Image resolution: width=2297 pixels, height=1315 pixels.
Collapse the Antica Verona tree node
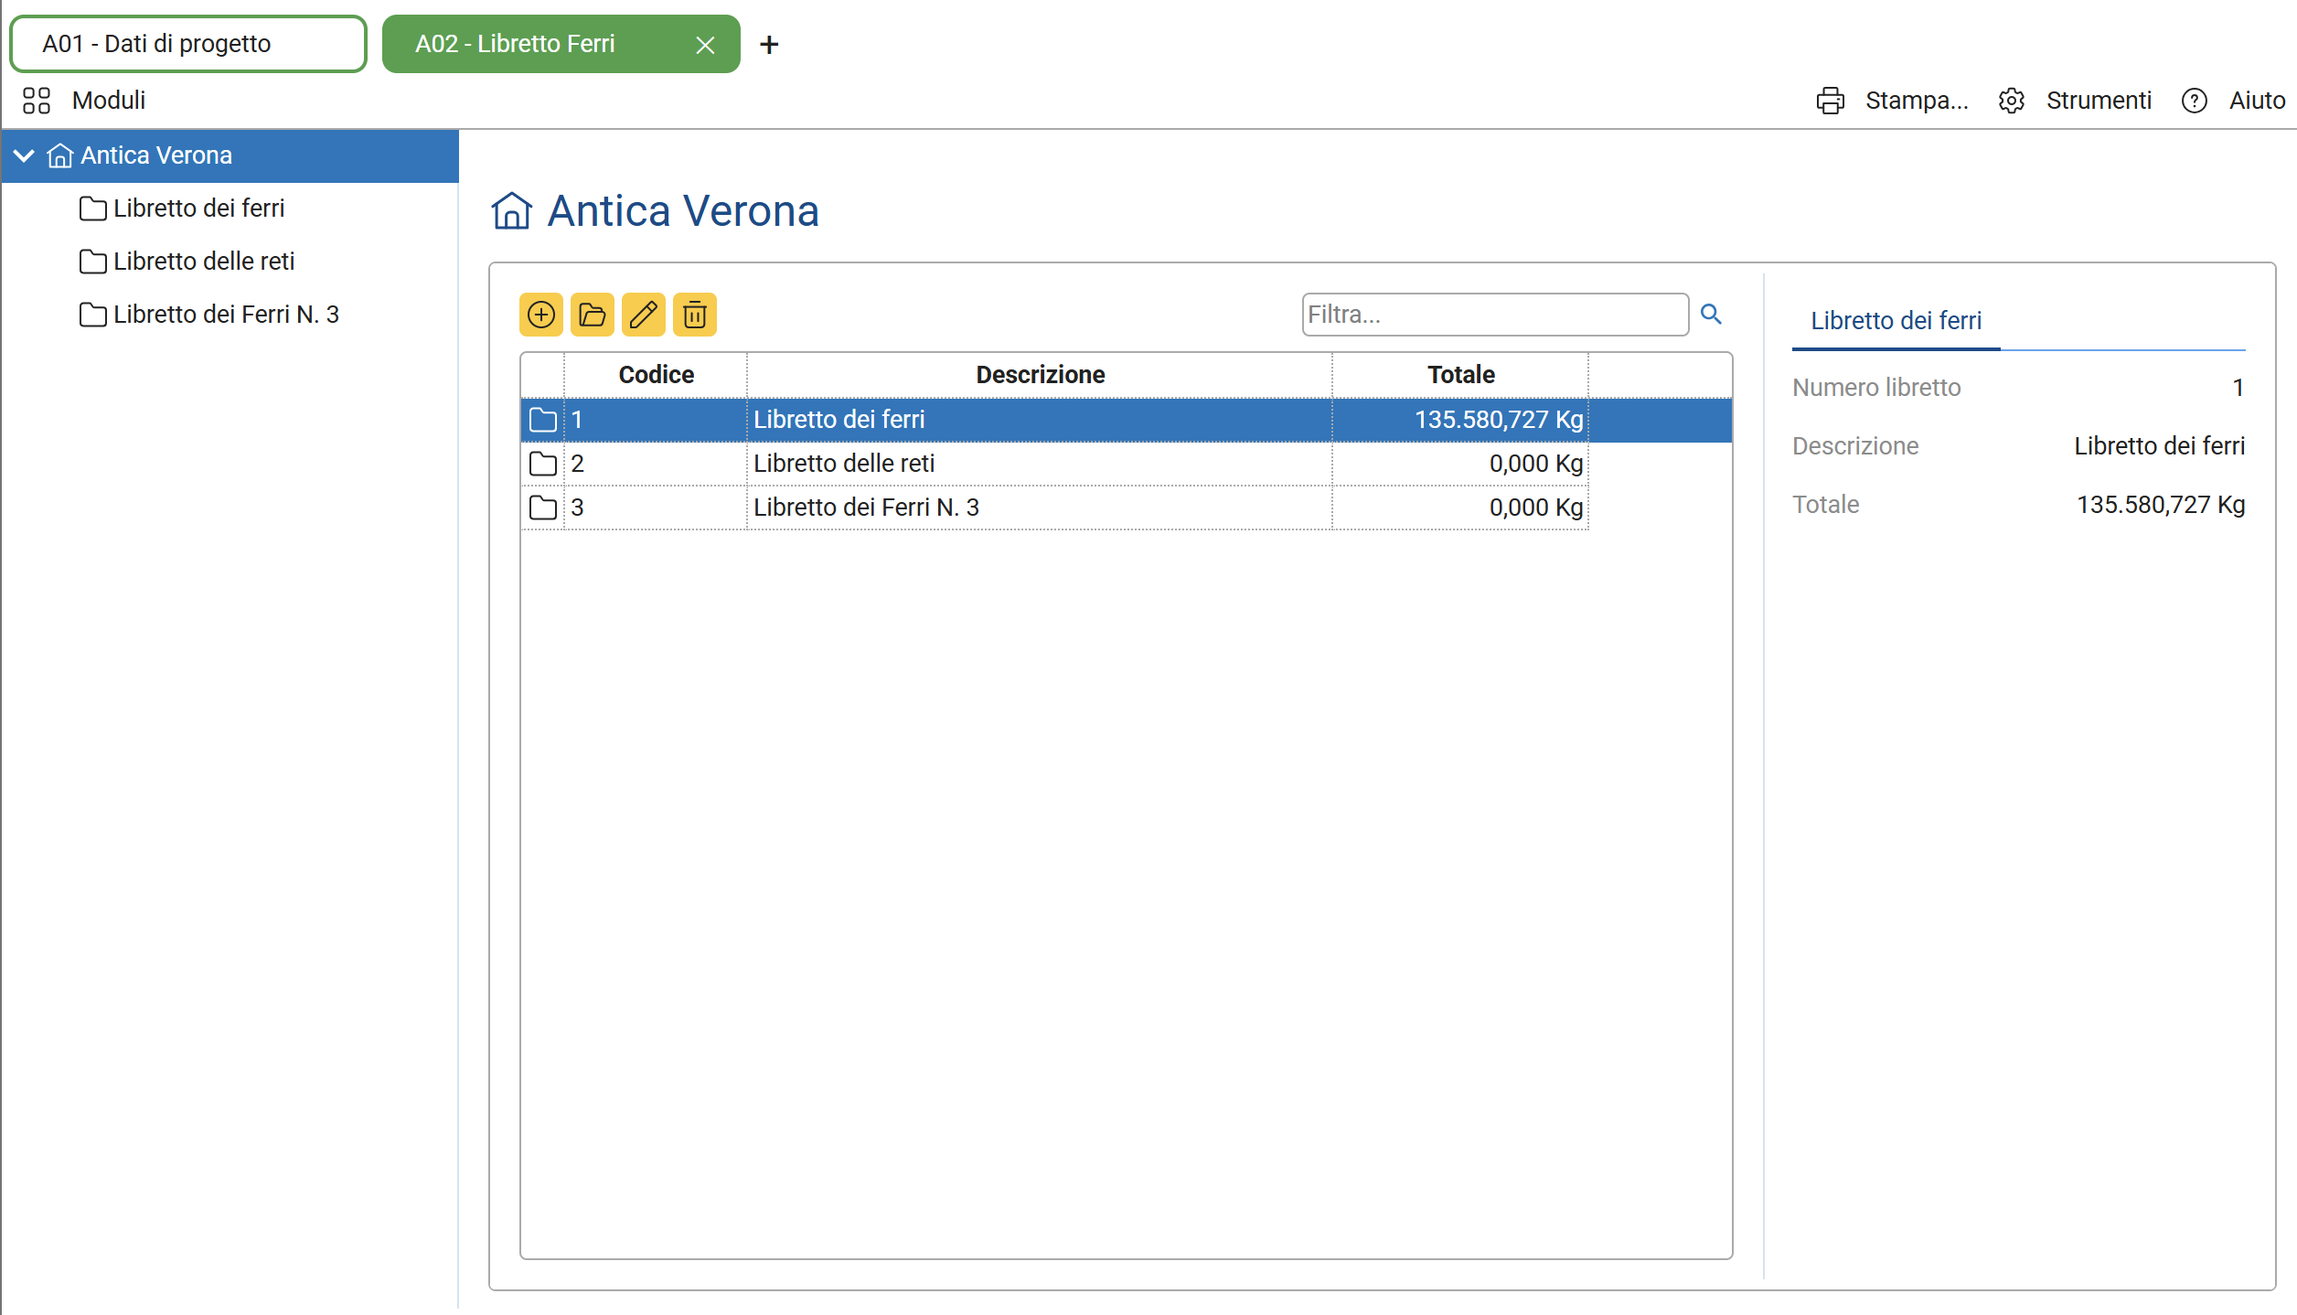tap(25, 155)
